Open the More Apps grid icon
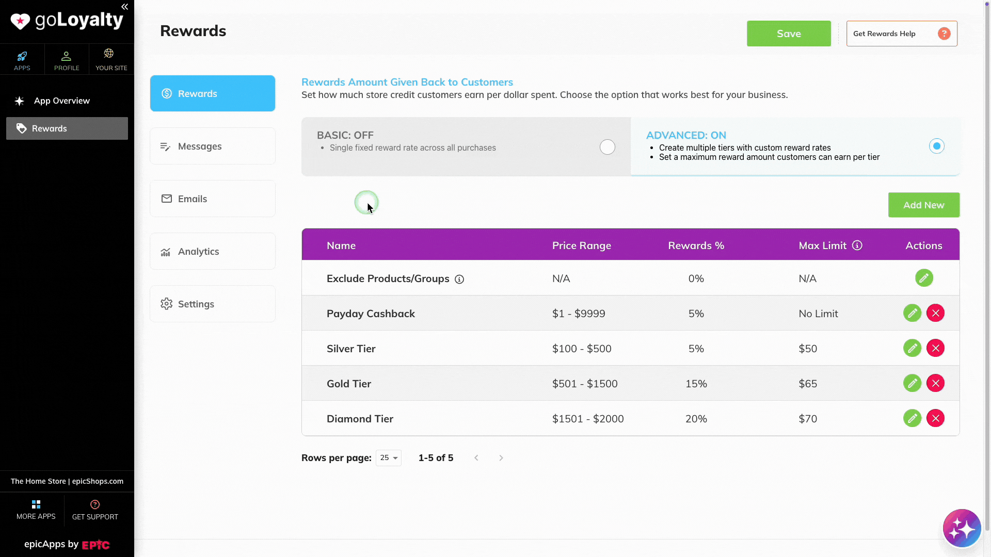The image size is (991, 557). click(x=36, y=504)
